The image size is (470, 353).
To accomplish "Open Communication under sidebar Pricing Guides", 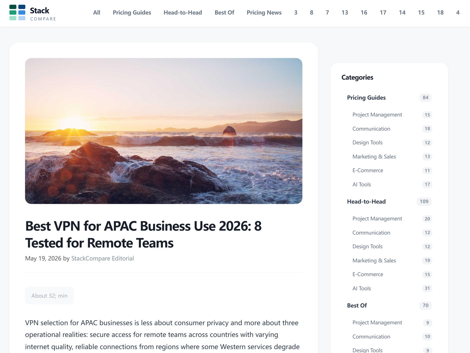I will click(x=371, y=129).
